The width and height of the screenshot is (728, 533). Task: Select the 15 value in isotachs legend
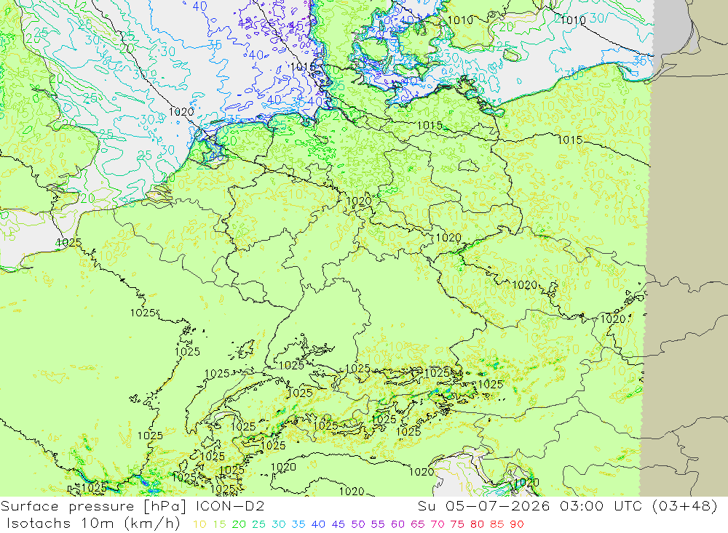(220, 524)
